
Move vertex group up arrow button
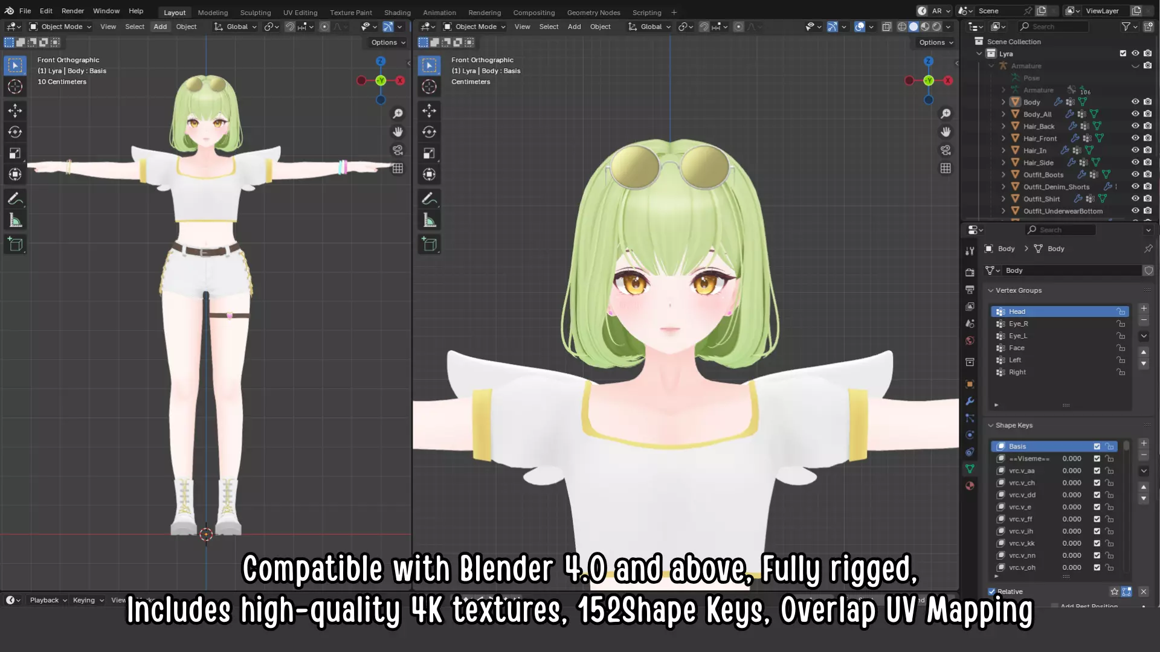point(1144,352)
